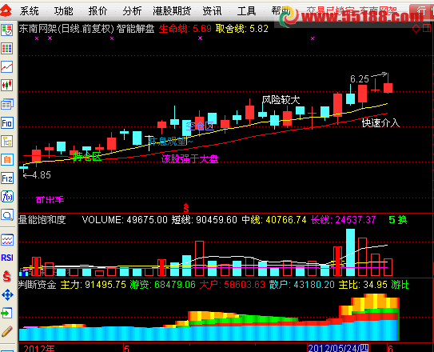Toggle the red split-window icon at chart top-right
The image size is (434, 352).
pos(427,28)
